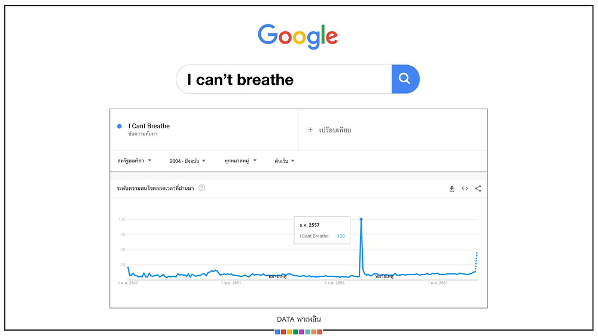Viewport: 598px width, 336px height.
Task: Open the embed code icon
Action: [x=465, y=189]
